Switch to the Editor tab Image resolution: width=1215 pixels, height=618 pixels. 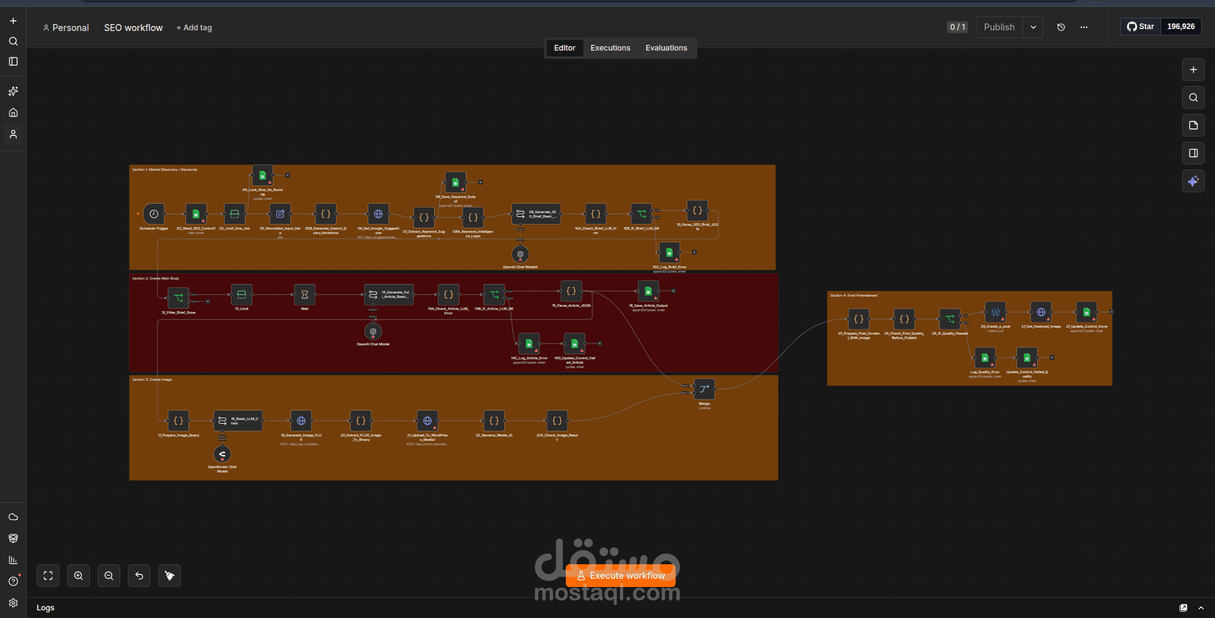click(564, 48)
